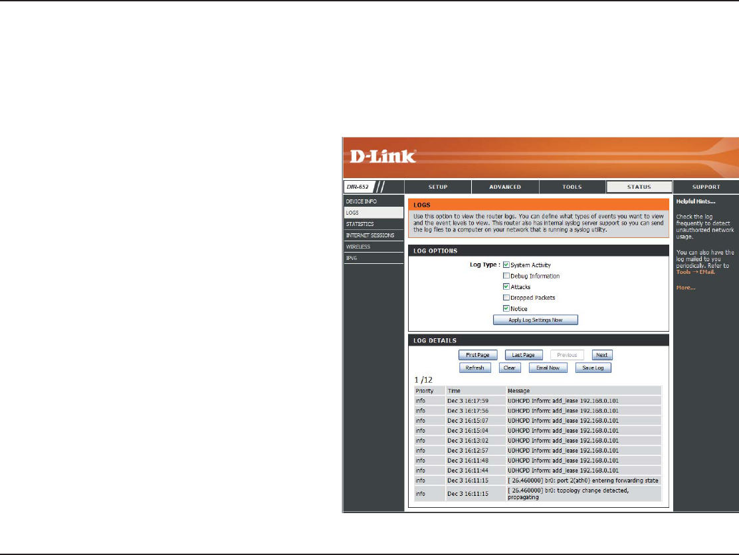
Task: Click the Helpful Hints heading
Action: point(696,201)
